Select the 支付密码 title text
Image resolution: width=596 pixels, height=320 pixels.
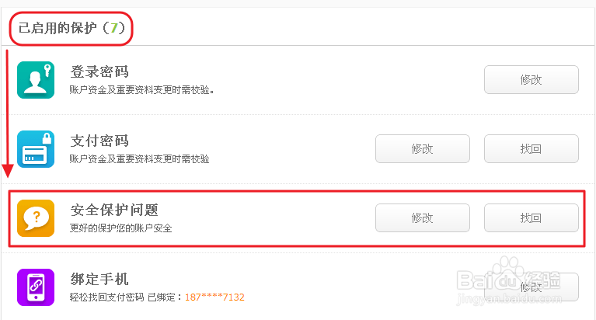click(99, 141)
